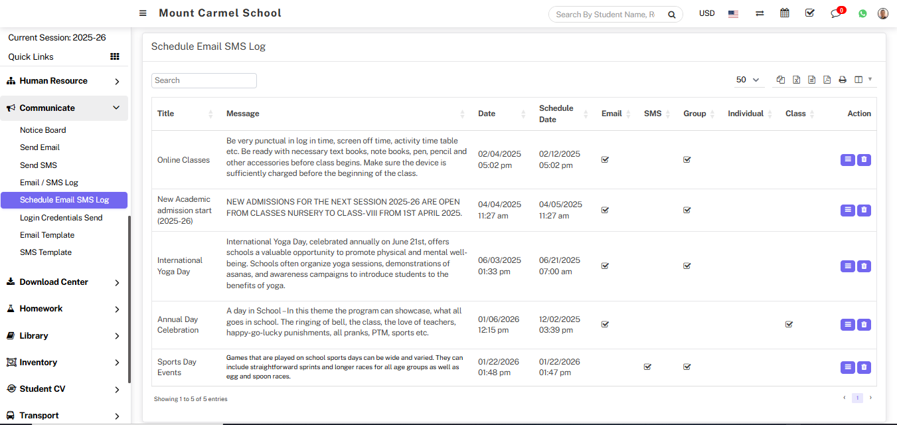The width and height of the screenshot is (897, 425).
Task: Export table as PDF icon
Action: (827, 80)
